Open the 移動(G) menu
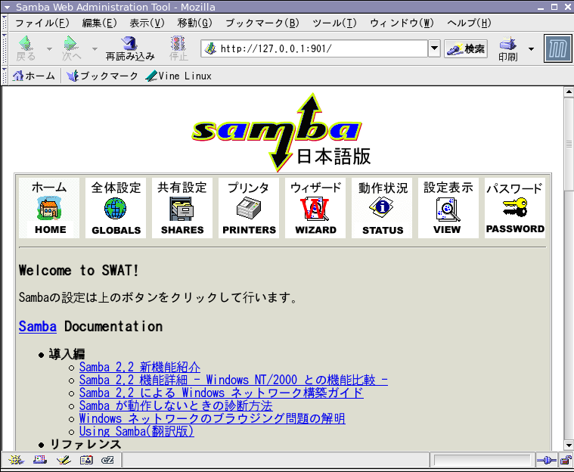Viewport: 574px width, 472px height. click(194, 23)
